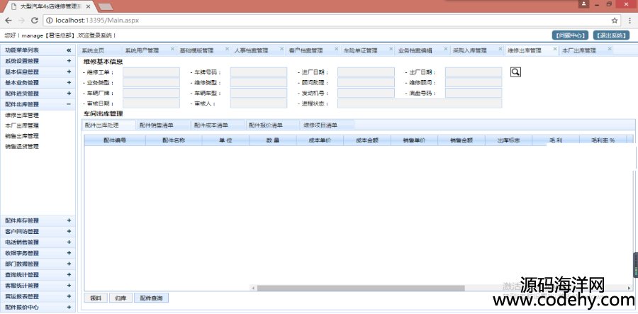Click the browser back arrow
Screen dimensions: 638x314
click(8, 20)
